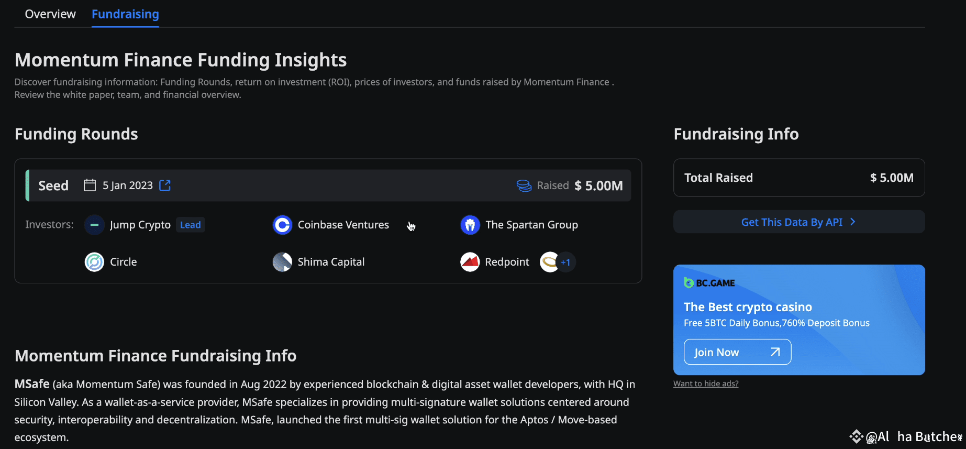Select the Fundraising tab
The image size is (966, 449).
tap(125, 14)
